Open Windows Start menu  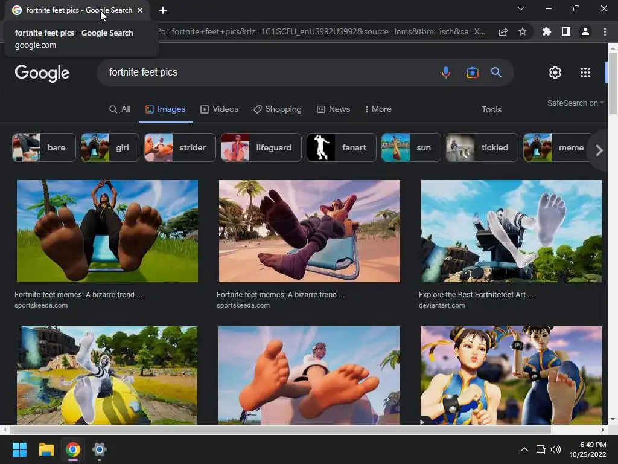[x=19, y=449]
